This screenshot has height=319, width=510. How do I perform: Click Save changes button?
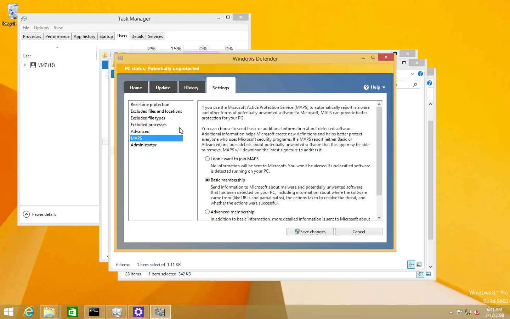[310, 231]
